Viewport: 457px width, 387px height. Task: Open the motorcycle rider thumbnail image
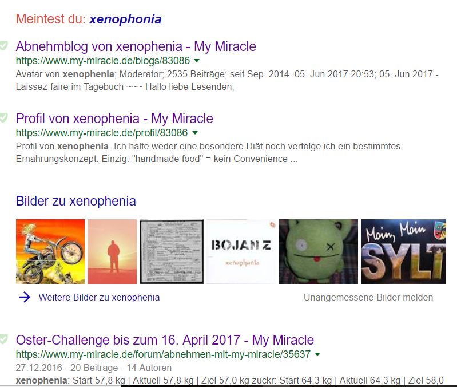pos(50,251)
